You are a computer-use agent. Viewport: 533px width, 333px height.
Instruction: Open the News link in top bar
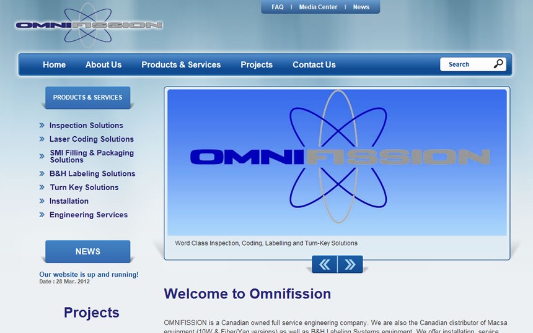click(361, 7)
